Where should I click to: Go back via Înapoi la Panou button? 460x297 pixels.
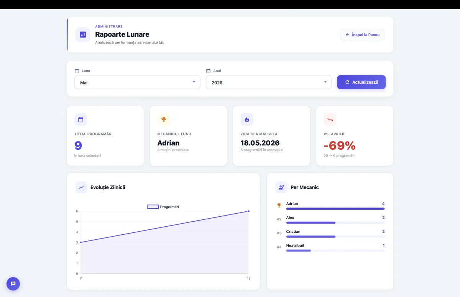(362, 35)
